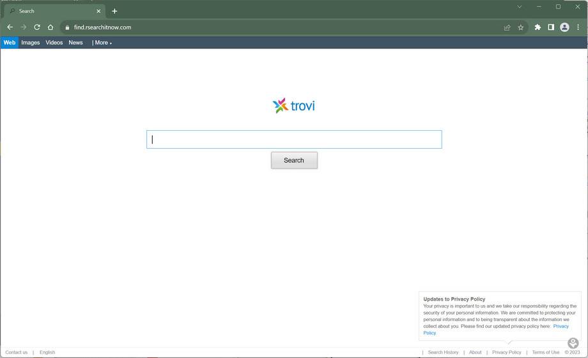Viewport: 588px width, 358px height.
Task: Maximize the browser window
Action: tap(559, 7)
